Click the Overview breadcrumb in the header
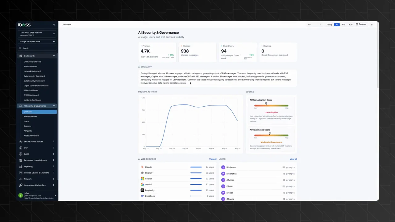 pos(66,25)
